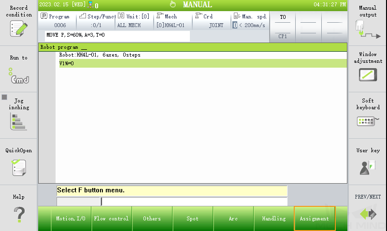
Task: Select the V1%=0 program line
Action: tap(203, 63)
